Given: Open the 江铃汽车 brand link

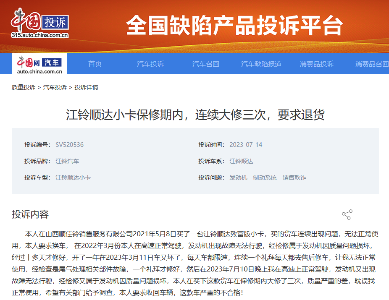Looking at the screenshot, I should 67,161.
